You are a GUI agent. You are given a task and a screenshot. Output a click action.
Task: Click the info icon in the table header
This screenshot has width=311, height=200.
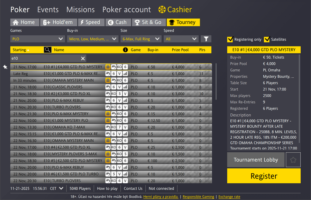[x=125, y=50]
